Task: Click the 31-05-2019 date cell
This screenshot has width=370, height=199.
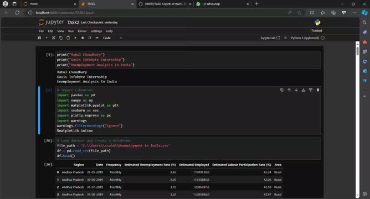Action: [95, 172]
